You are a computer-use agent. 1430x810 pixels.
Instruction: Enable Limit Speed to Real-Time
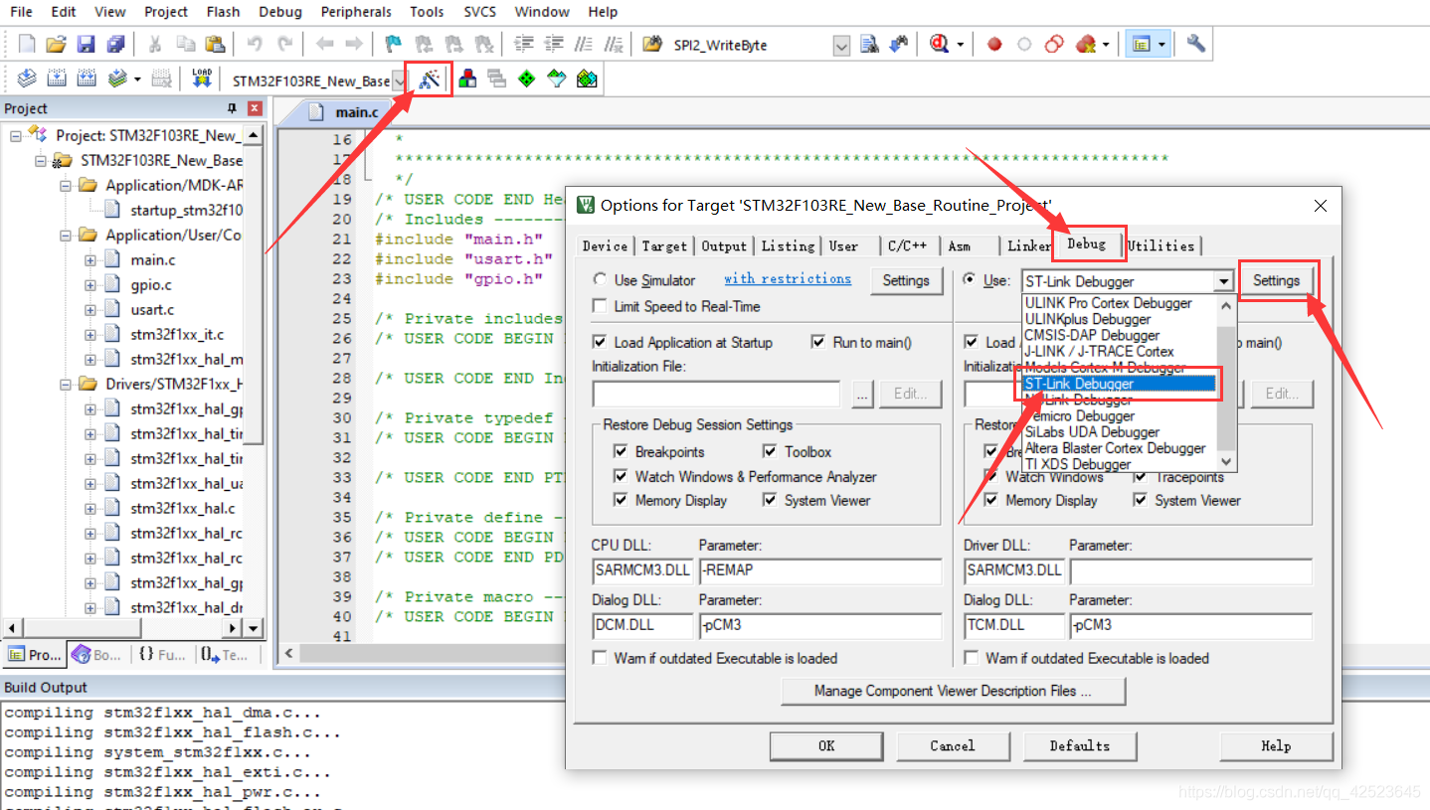click(600, 306)
